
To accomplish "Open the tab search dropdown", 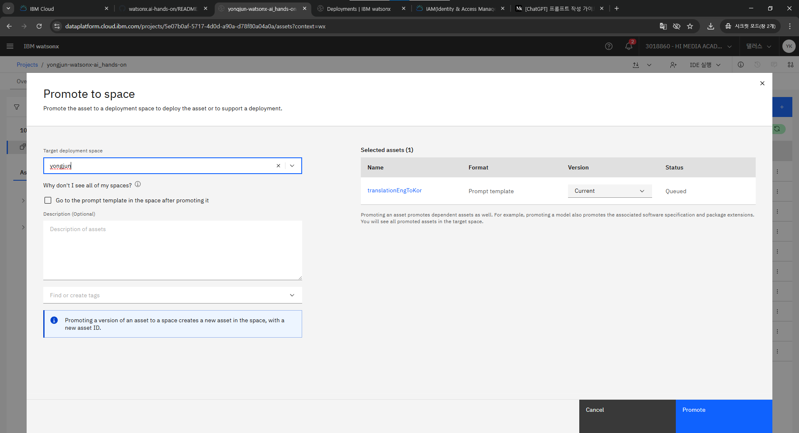I will [8, 8].
